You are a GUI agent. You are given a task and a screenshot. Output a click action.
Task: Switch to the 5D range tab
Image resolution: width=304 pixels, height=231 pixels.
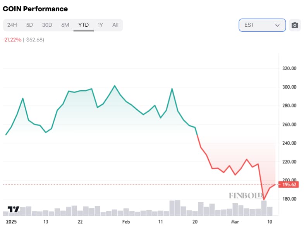[29, 25]
